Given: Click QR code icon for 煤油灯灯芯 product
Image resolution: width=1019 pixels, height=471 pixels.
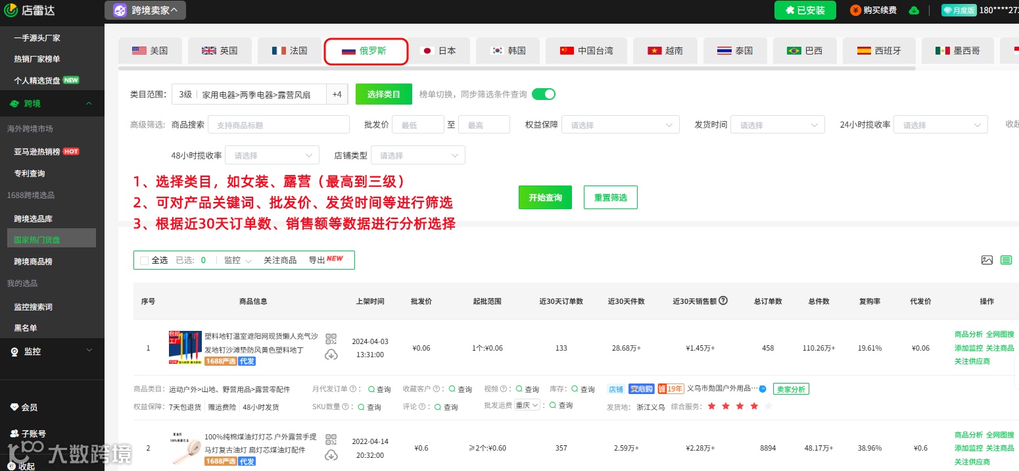Looking at the screenshot, I should (331, 439).
